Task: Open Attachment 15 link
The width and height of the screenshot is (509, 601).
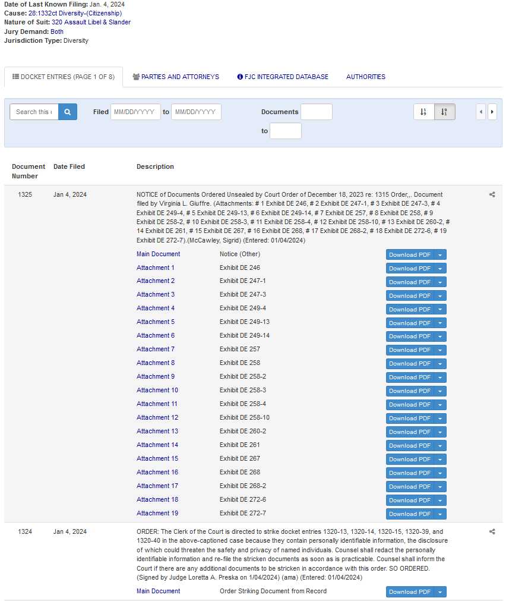Action: 157,458
